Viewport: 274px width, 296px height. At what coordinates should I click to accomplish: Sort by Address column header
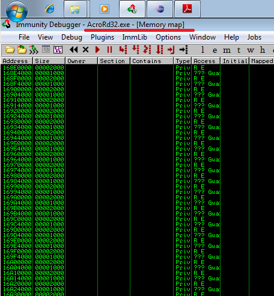click(17, 61)
